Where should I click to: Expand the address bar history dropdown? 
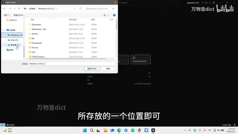tap(75, 9)
